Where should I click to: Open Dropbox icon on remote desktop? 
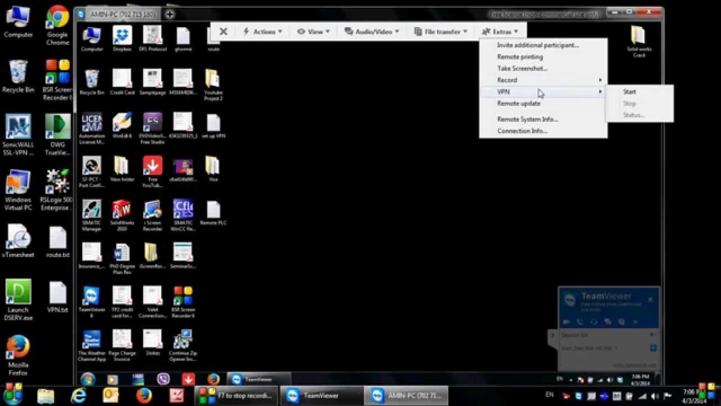(122, 38)
